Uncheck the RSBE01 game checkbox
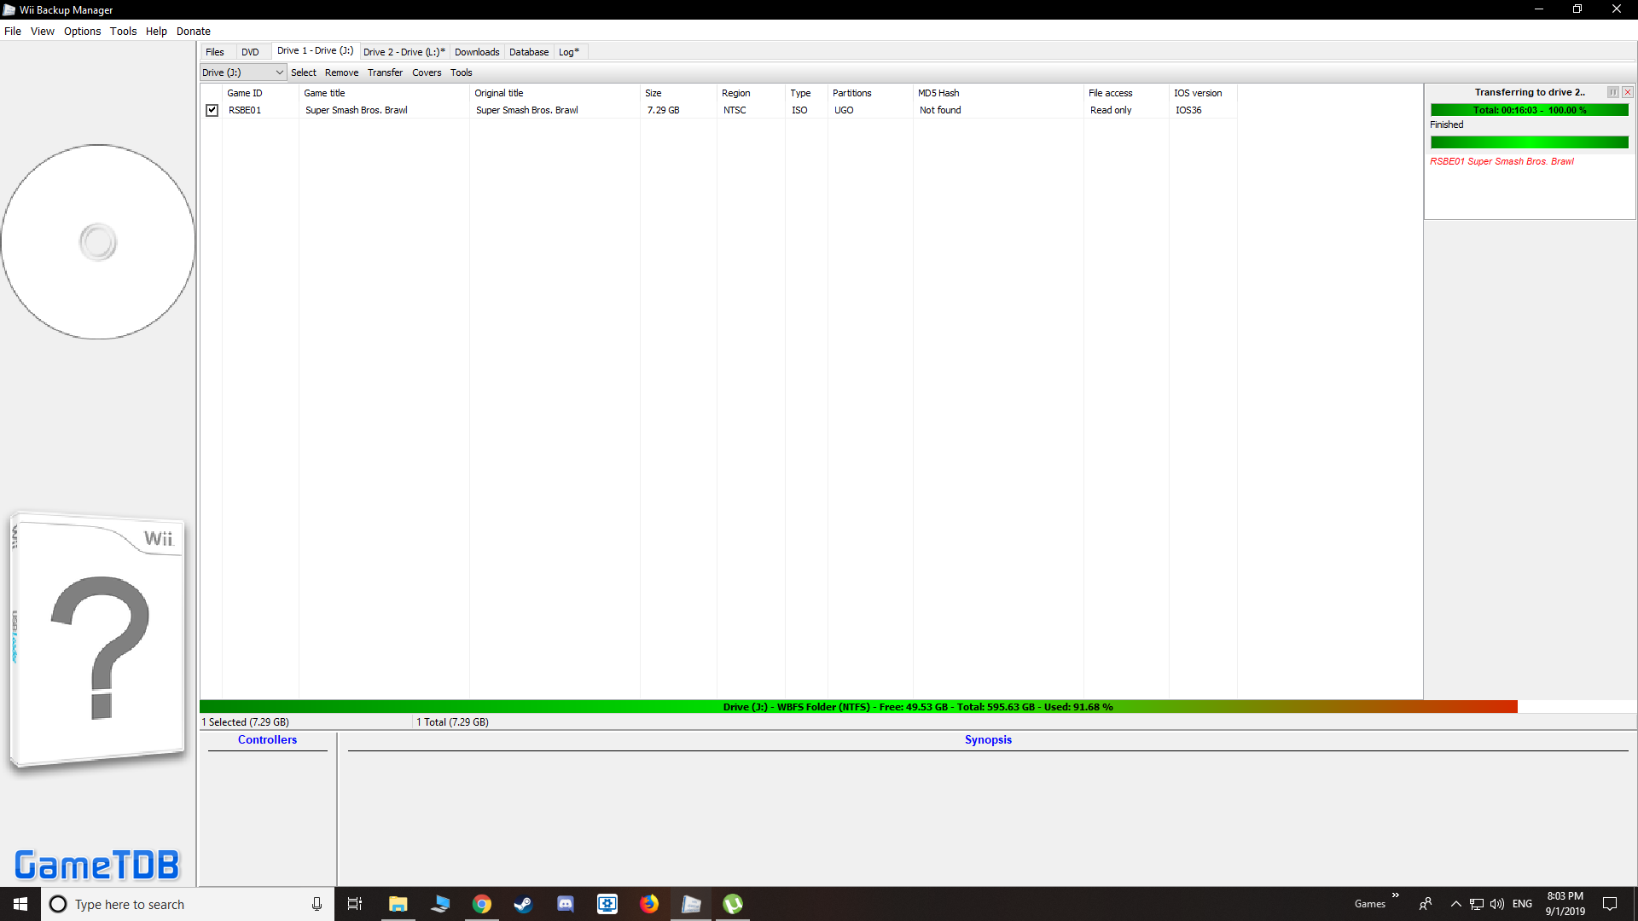 click(212, 110)
